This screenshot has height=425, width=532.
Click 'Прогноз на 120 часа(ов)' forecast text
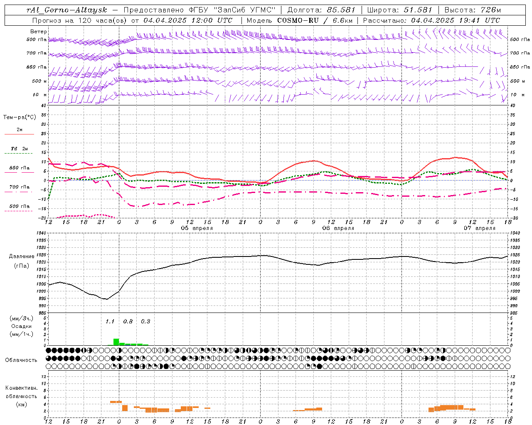pyautogui.click(x=80, y=20)
